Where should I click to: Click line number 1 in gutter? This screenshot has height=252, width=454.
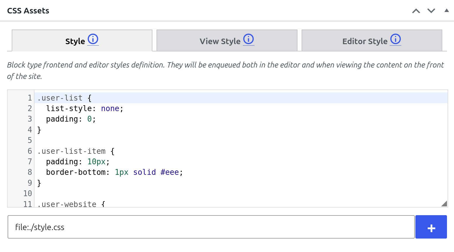tap(30, 98)
